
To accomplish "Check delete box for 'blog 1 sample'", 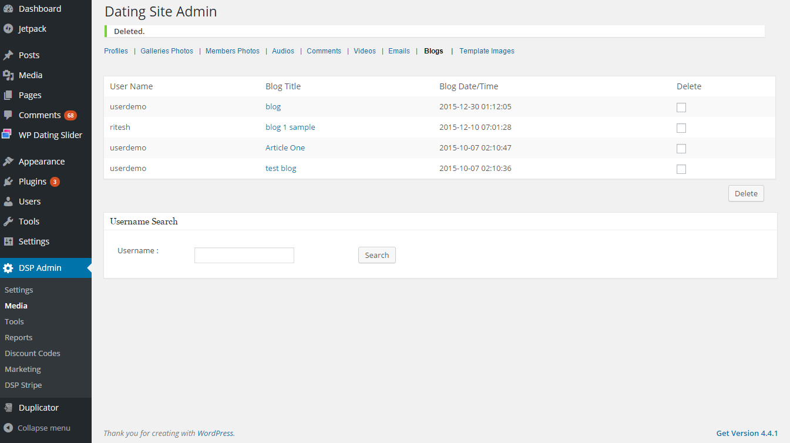I will [x=681, y=128].
